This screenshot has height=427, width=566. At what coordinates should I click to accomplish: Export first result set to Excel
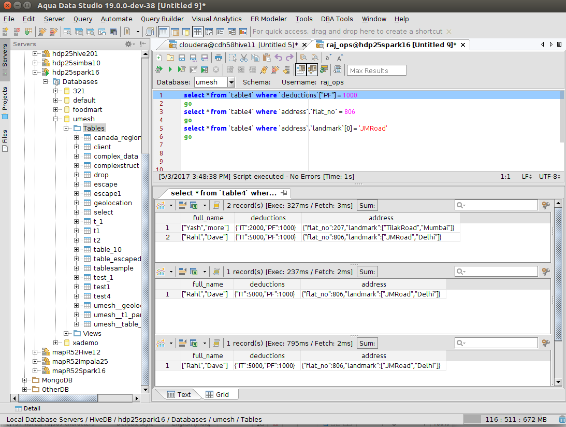(x=194, y=205)
